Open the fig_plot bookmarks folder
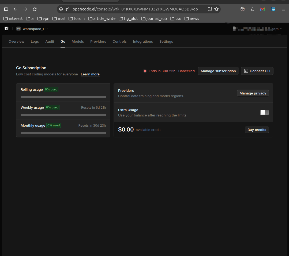289x256 pixels. click(x=128, y=19)
